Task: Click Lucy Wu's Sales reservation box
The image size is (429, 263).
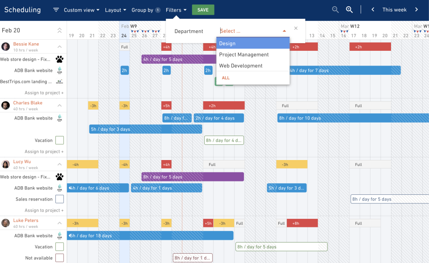Action: (59, 199)
